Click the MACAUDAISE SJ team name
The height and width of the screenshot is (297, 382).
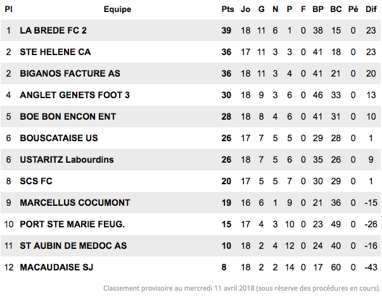coord(56,267)
